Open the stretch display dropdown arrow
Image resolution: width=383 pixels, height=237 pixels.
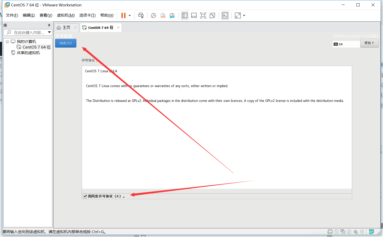click(x=244, y=16)
